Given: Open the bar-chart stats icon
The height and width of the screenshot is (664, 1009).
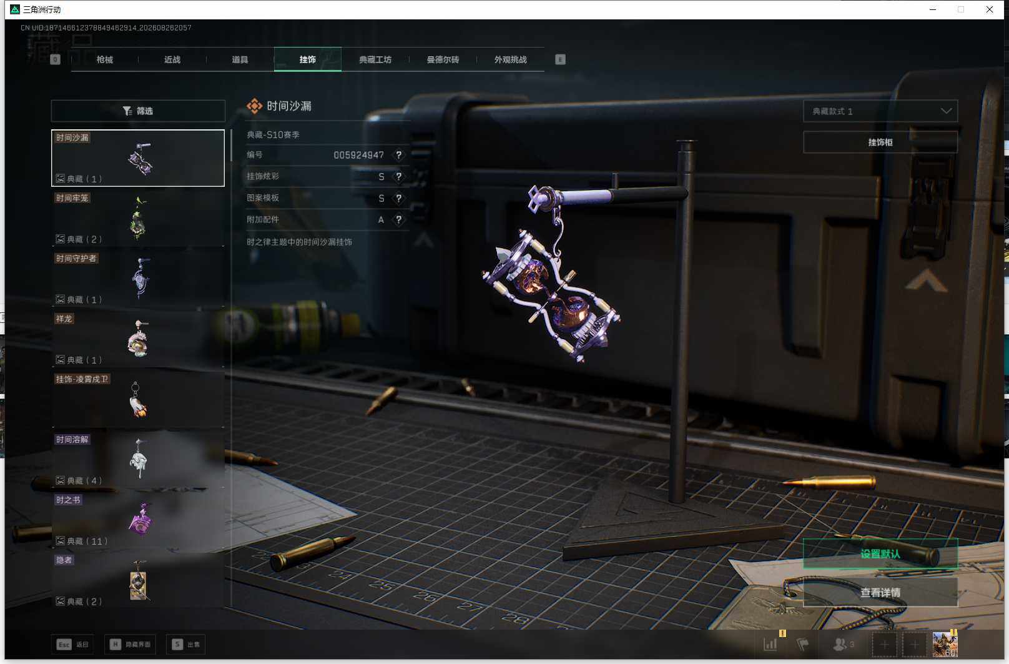Looking at the screenshot, I should pos(771,644).
